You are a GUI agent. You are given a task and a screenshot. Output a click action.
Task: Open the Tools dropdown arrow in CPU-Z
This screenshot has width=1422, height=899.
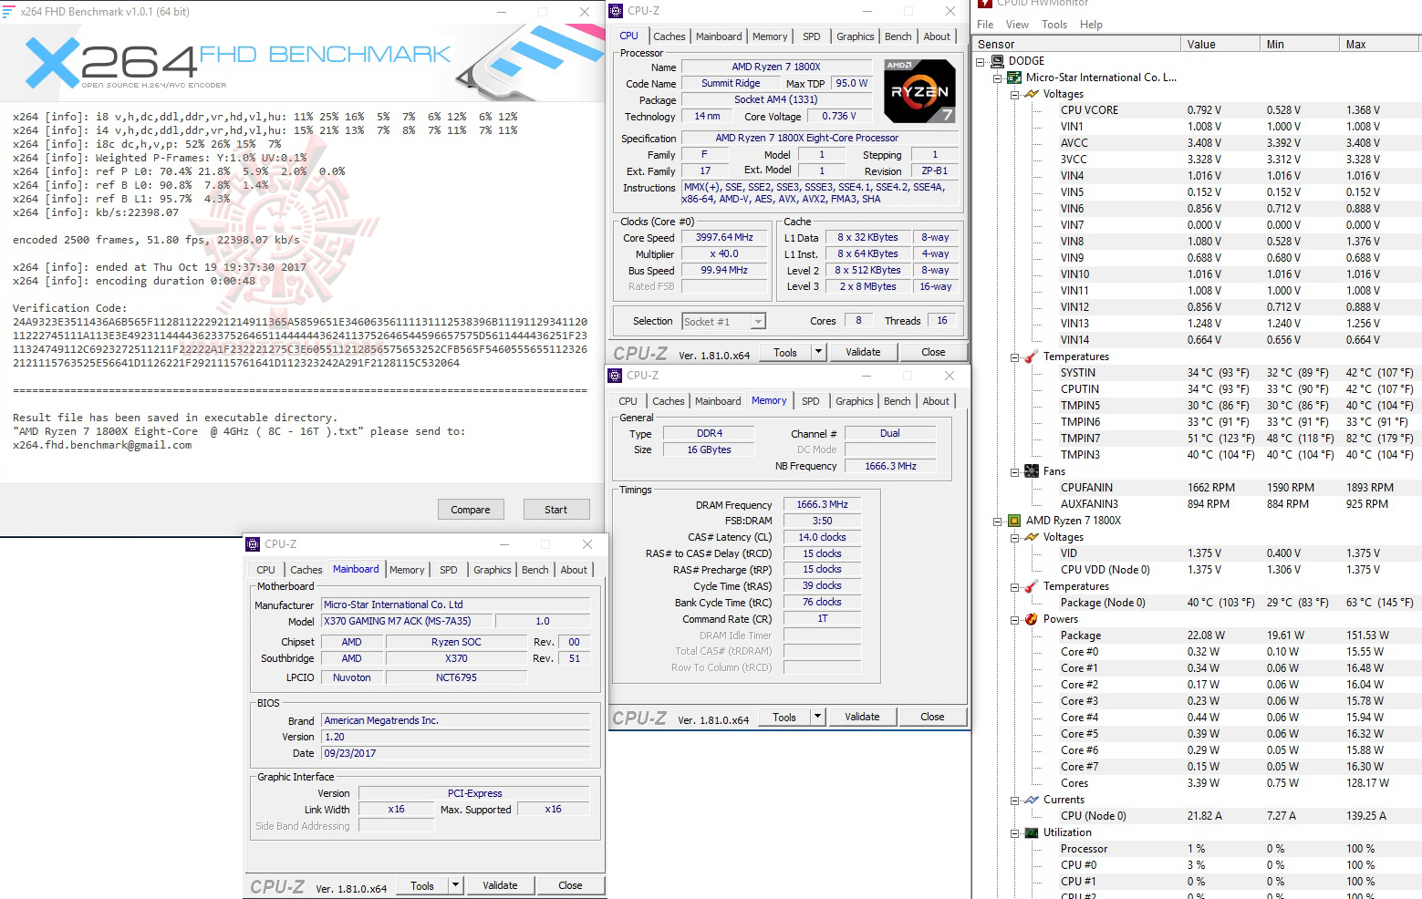point(818,352)
